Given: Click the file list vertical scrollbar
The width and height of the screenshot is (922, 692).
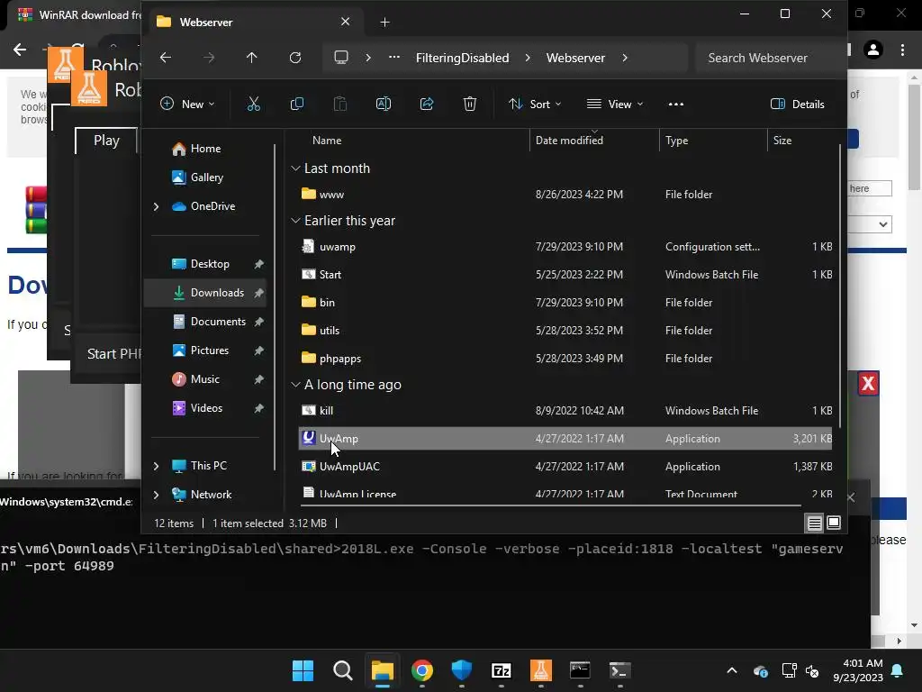Looking at the screenshot, I should [840, 286].
